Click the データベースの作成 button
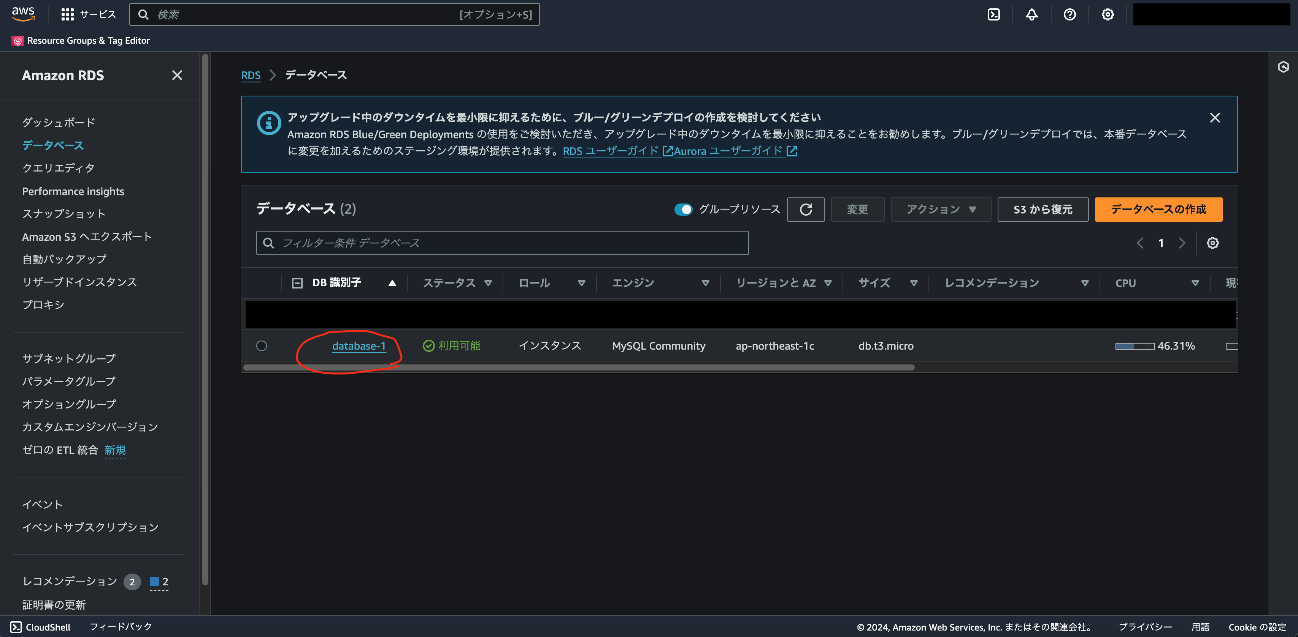The image size is (1298, 637). (x=1157, y=209)
